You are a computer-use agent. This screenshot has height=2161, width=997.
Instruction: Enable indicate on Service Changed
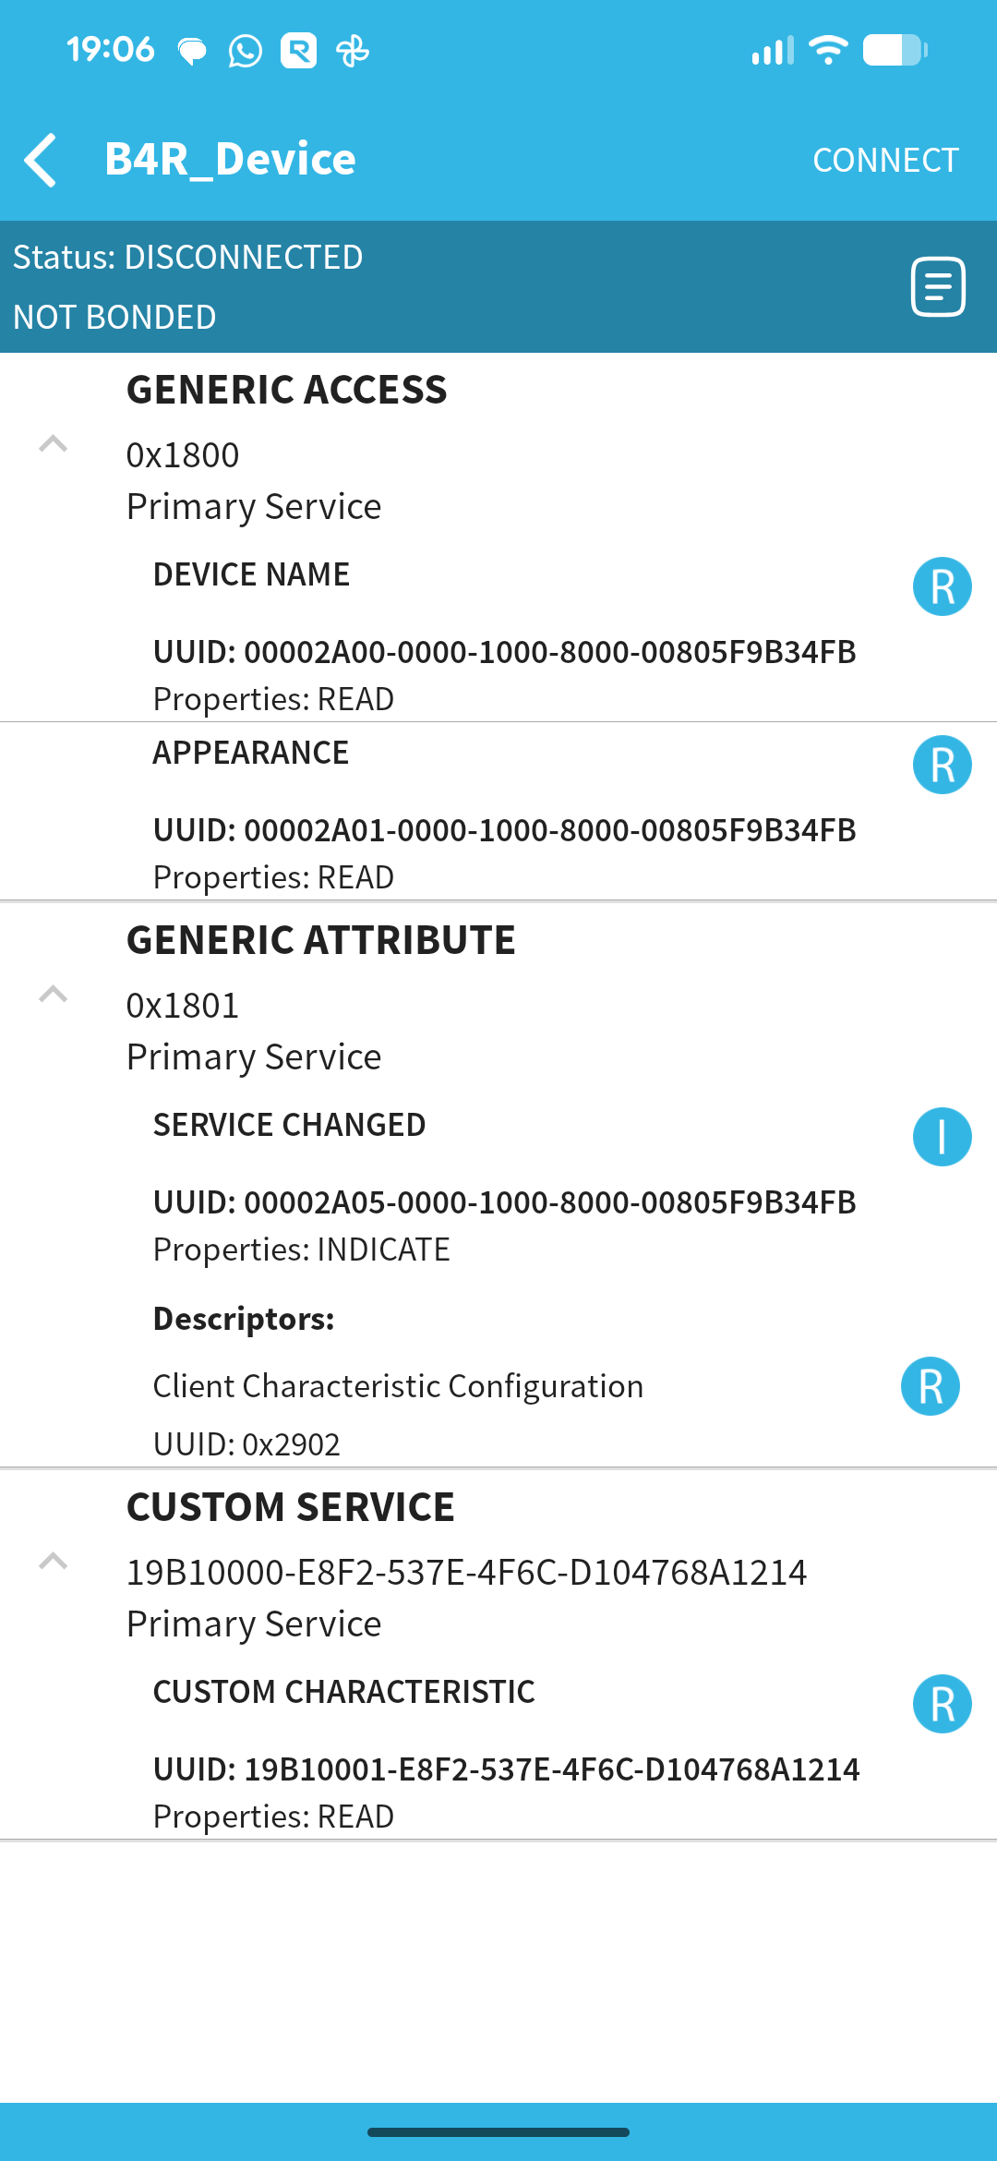pos(942,1137)
